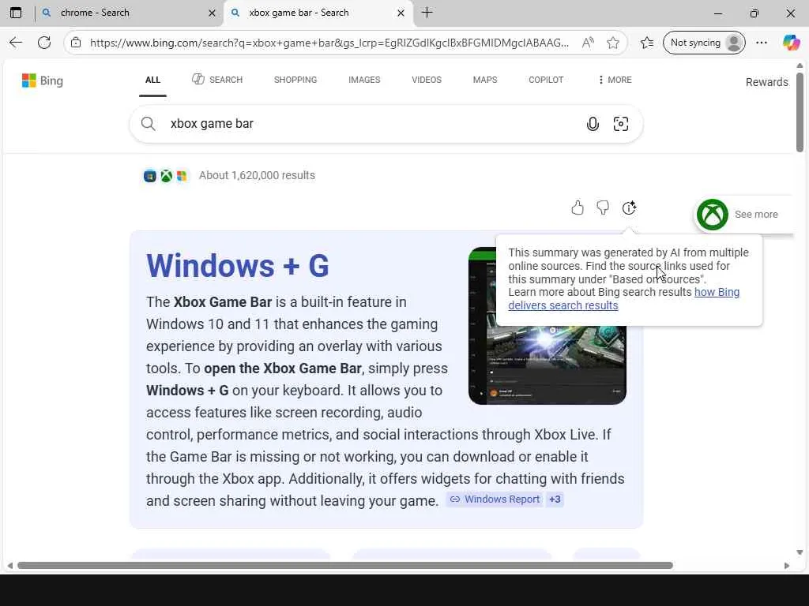Click the scroll up arrow
Screen dimensions: 809x606
pyautogui.click(x=800, y=65)
